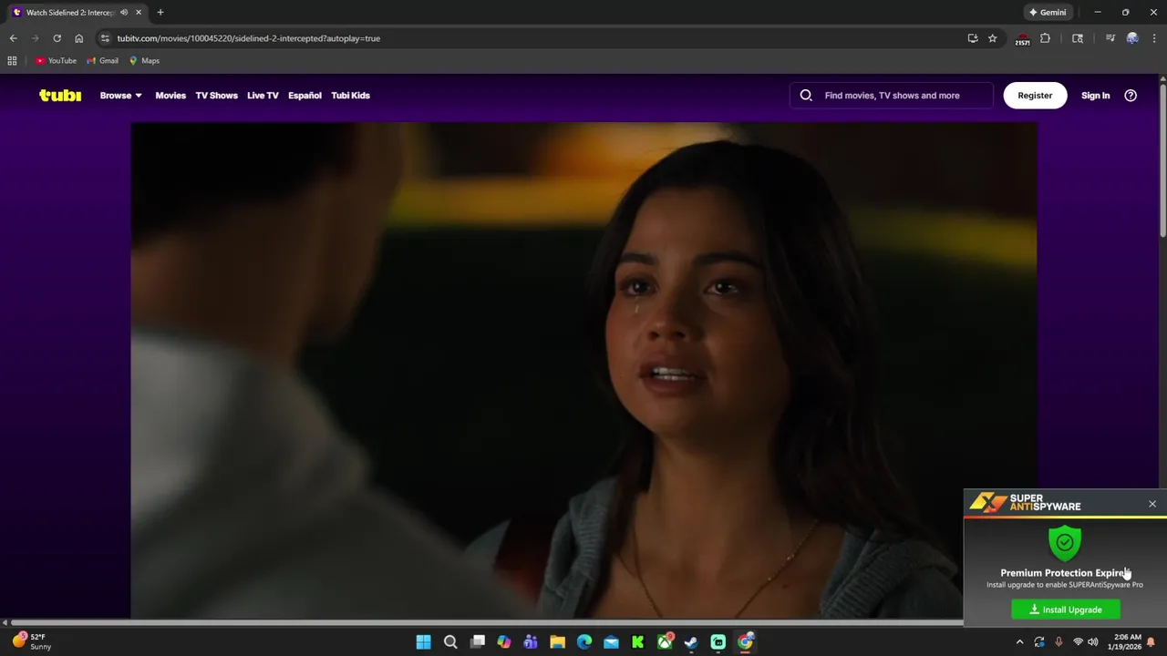Image resolution: width=1167 pixels, height=656 pixels.
Task: Open Chrome three-dot menu
Action: (x=1154, y=38)
